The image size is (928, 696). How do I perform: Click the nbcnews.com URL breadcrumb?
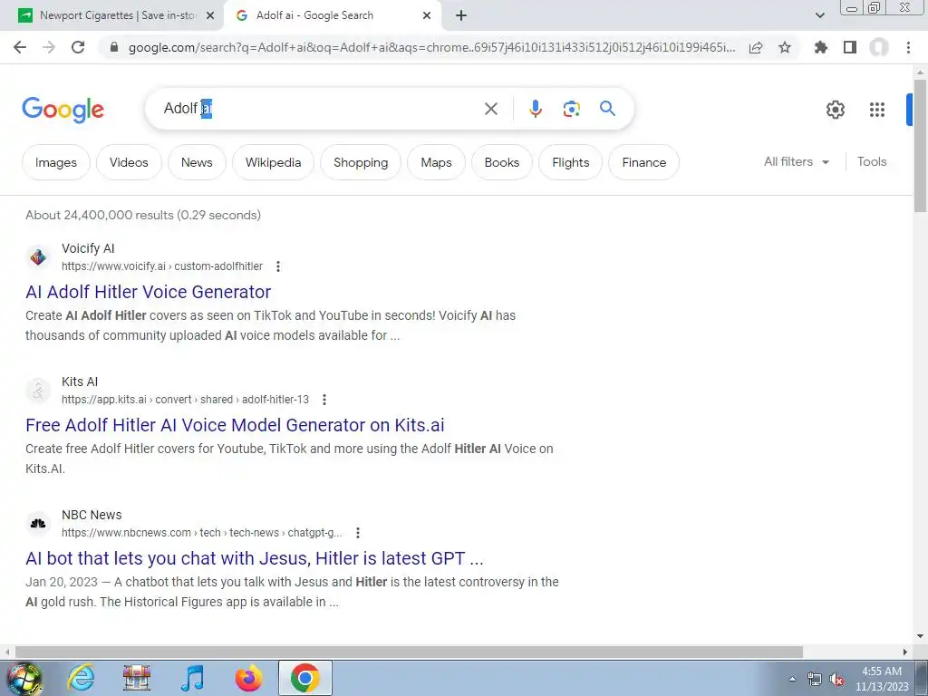point(202,533)
